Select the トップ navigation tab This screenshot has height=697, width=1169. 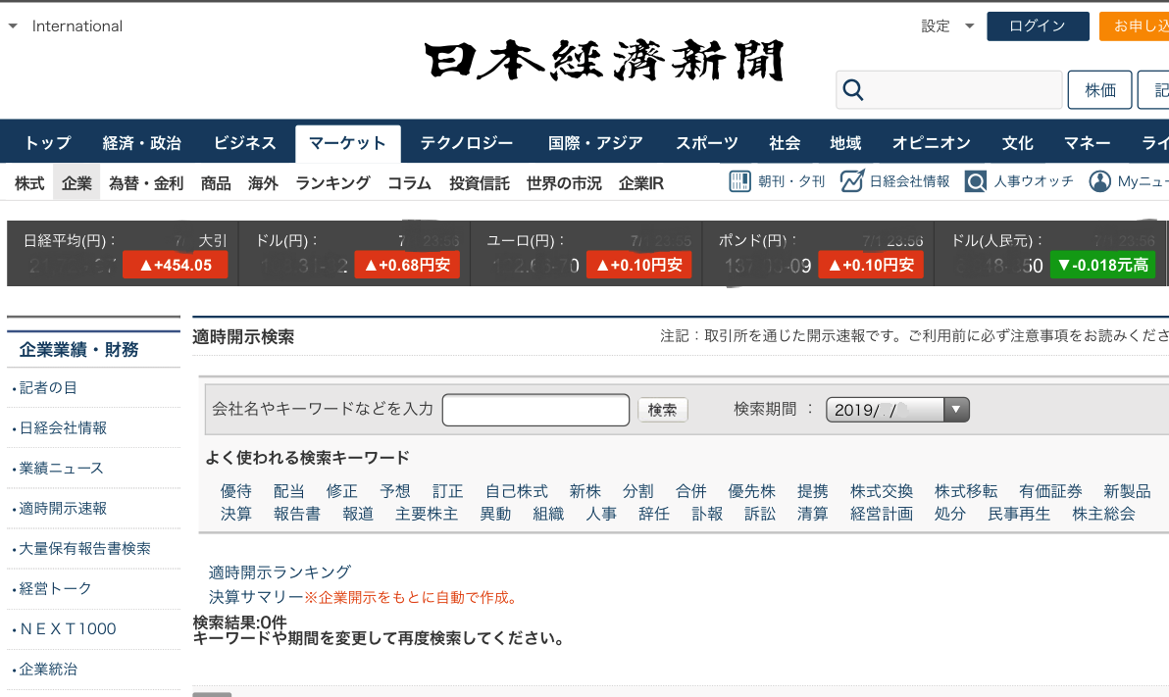[48, 143]
